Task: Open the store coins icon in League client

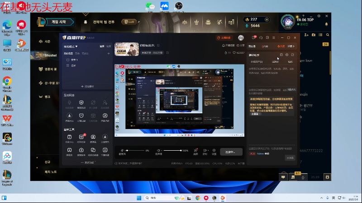Action: pos(231,22)
